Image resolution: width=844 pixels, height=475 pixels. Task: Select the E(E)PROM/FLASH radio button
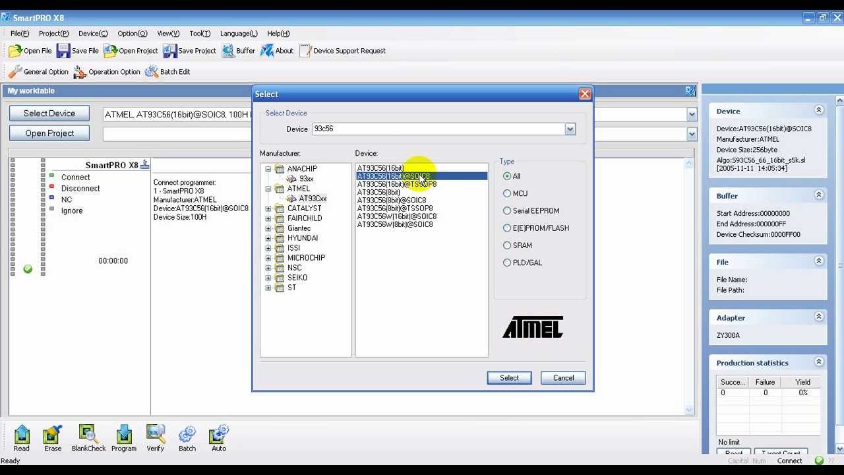[x=507, y=228]
